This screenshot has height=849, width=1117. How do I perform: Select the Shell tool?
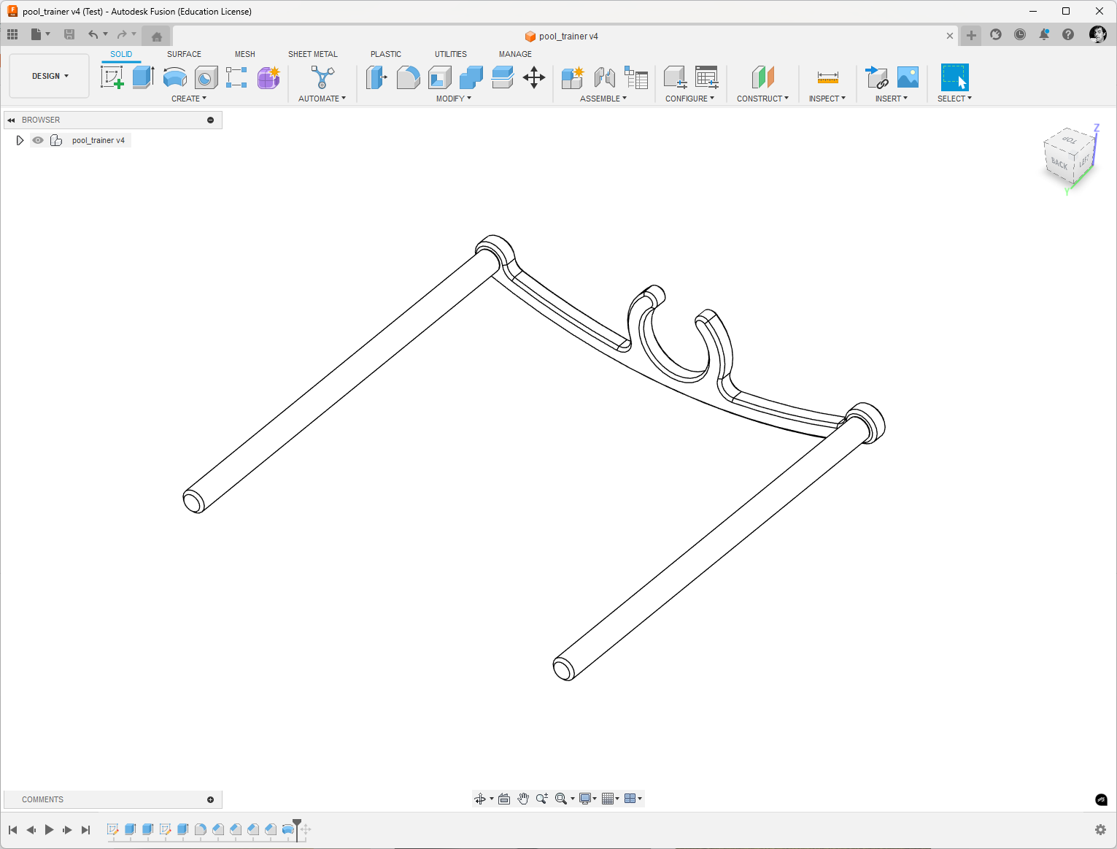coord(439,77)
